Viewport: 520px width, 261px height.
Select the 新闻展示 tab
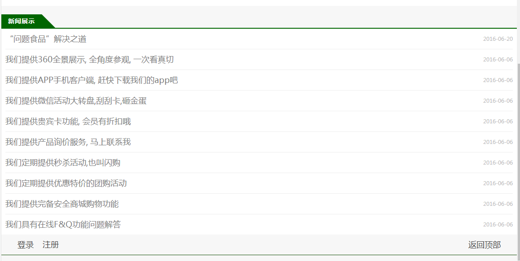tap(22, 21)
